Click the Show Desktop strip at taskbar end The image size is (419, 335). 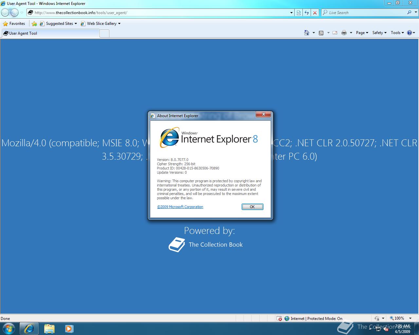coord(416,329)
